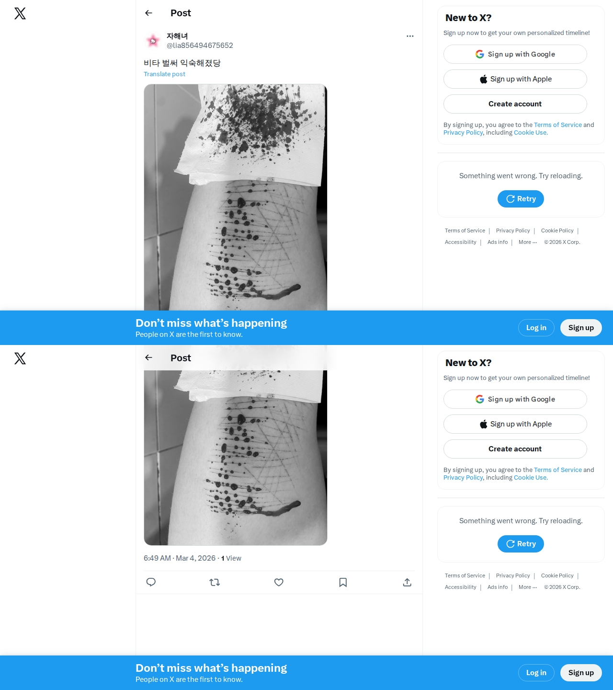613x690 pixels.
Task: Expand the upper footer's More ··· menu
Action: [x=528, y=242]
